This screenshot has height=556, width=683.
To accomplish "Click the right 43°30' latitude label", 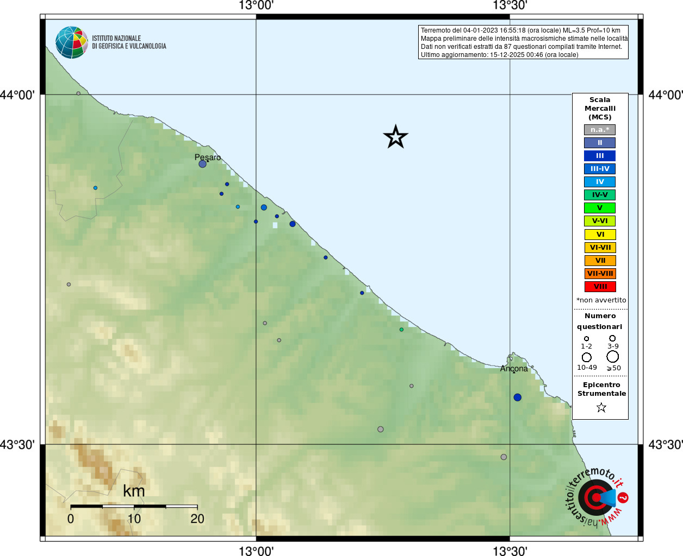I will pyautogui.click(x=666, y=445).
